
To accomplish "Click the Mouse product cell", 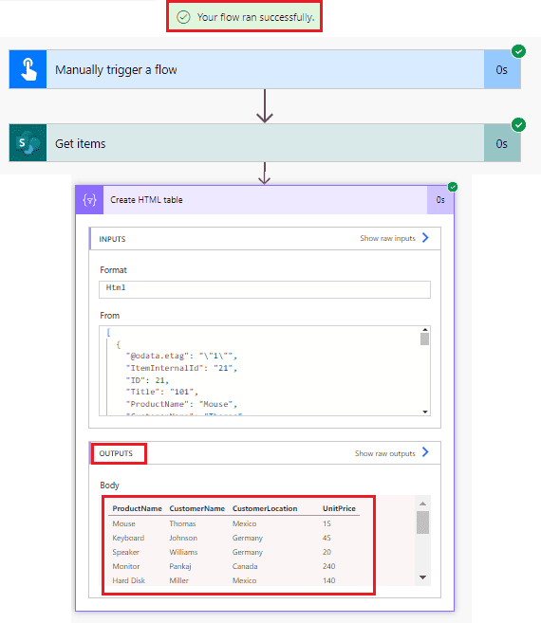I will click(123, 523).
